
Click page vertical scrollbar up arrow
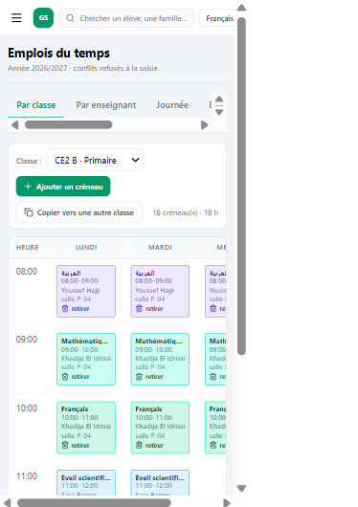click(241, 8)
